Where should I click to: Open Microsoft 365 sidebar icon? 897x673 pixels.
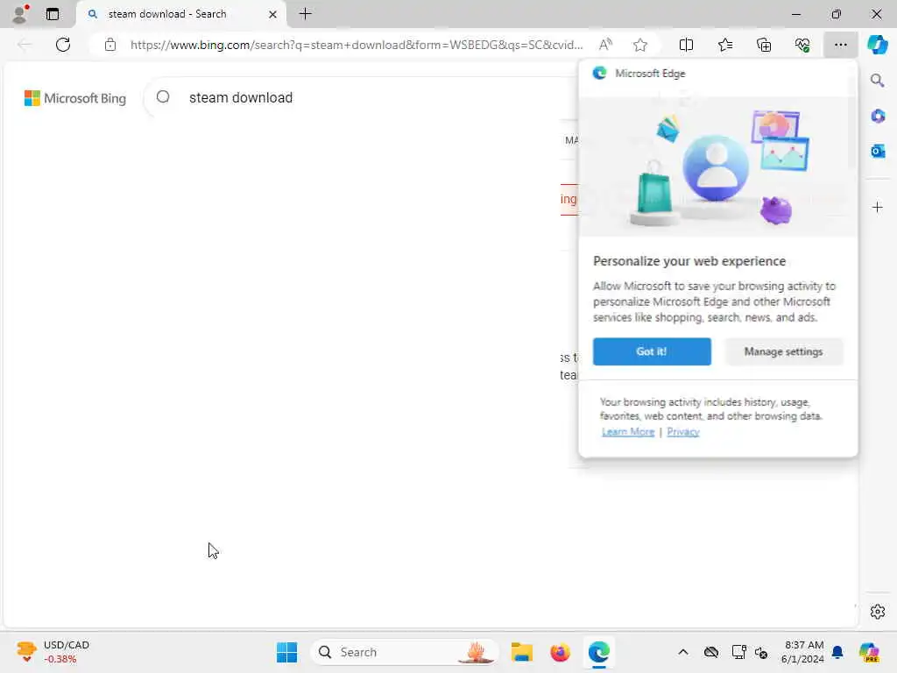[878, 116]
